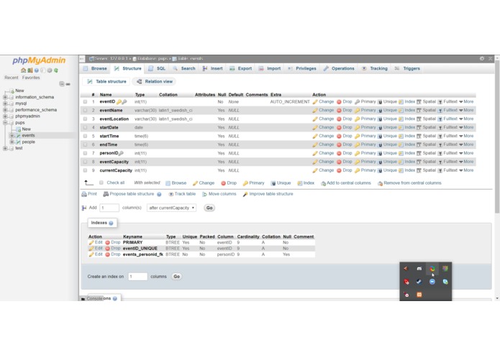Open the Recent tables link in sidebar
The width and height of the screenshot is (500, 355).
click(x=12, y=78)
